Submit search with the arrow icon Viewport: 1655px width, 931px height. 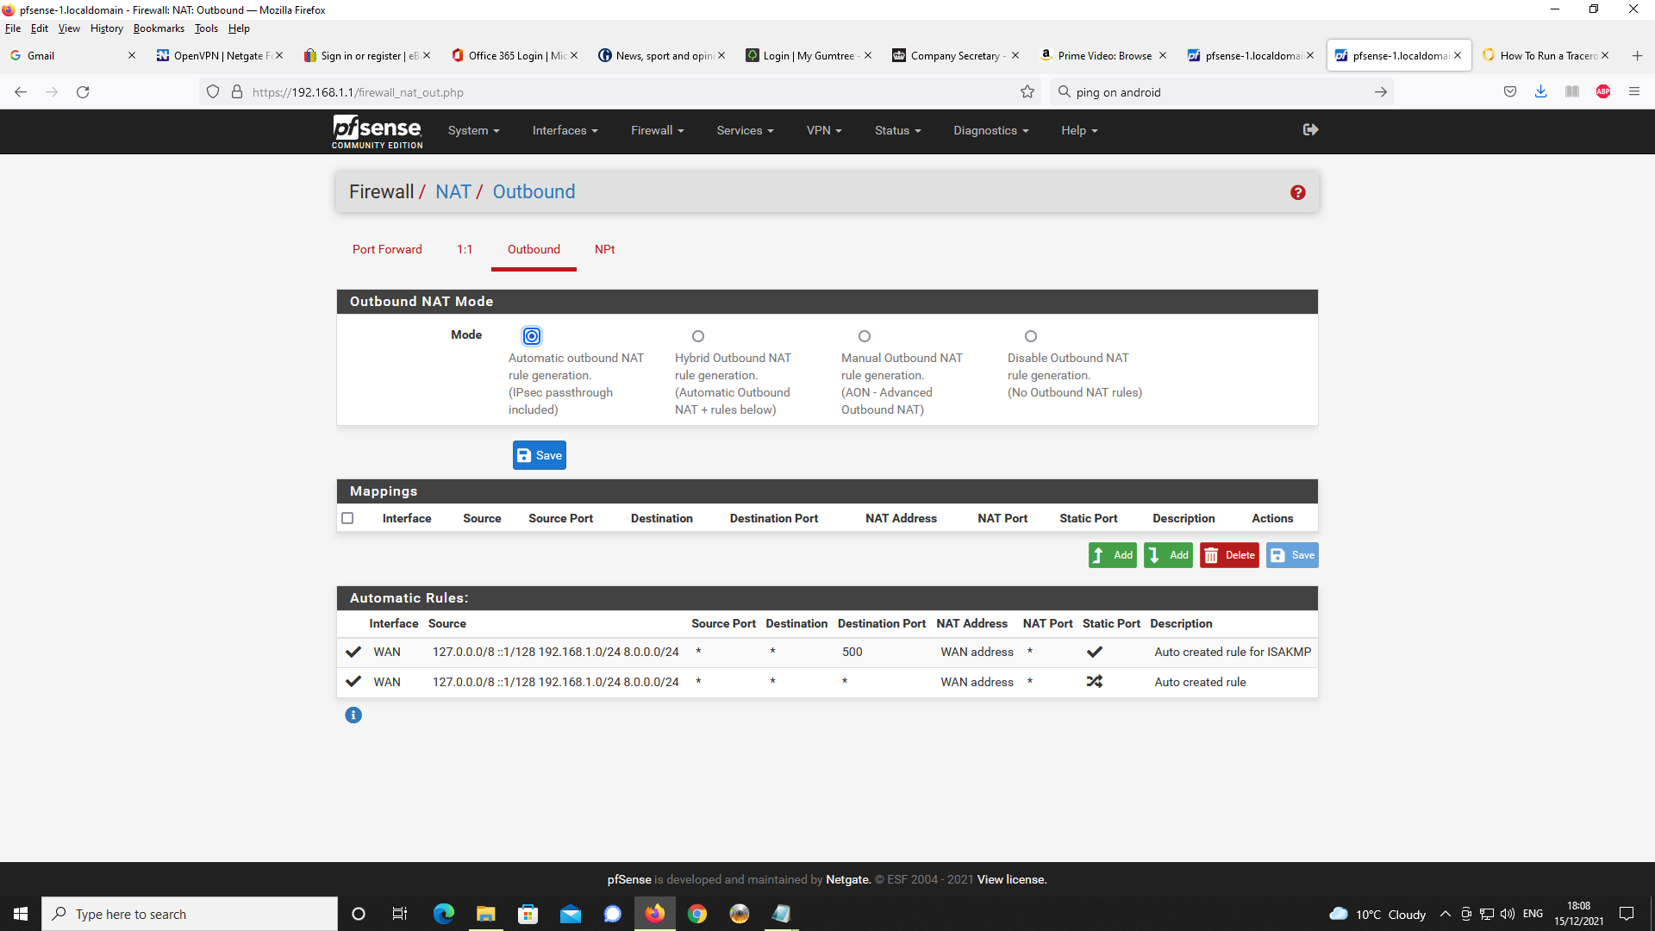point(1380,92)
